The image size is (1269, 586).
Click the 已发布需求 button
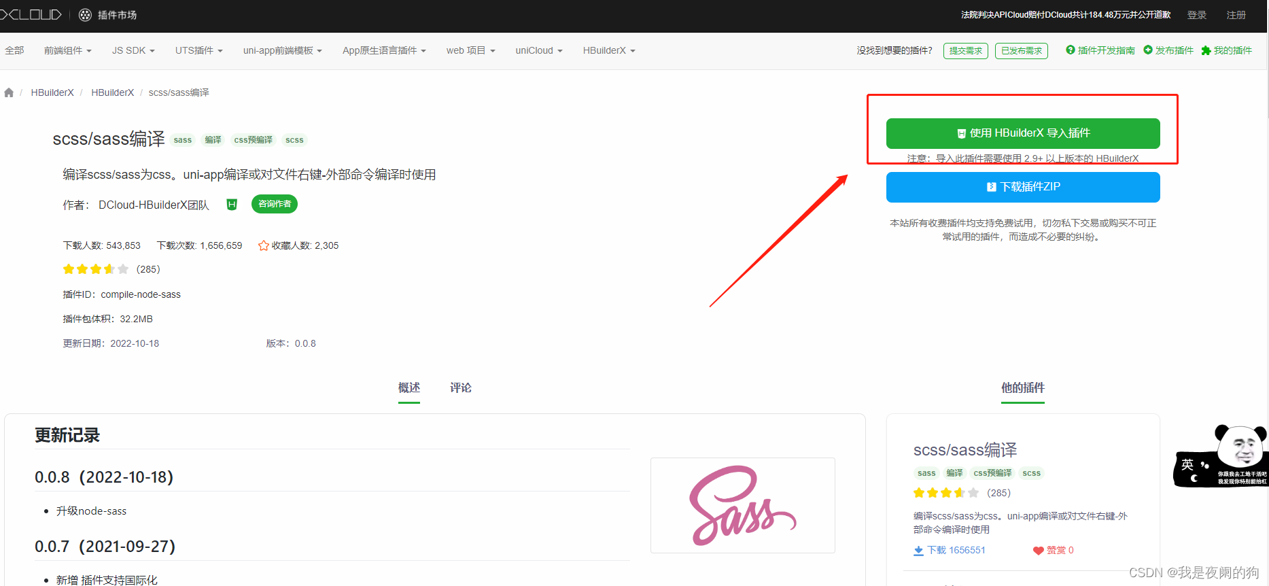click(1022, 51)
